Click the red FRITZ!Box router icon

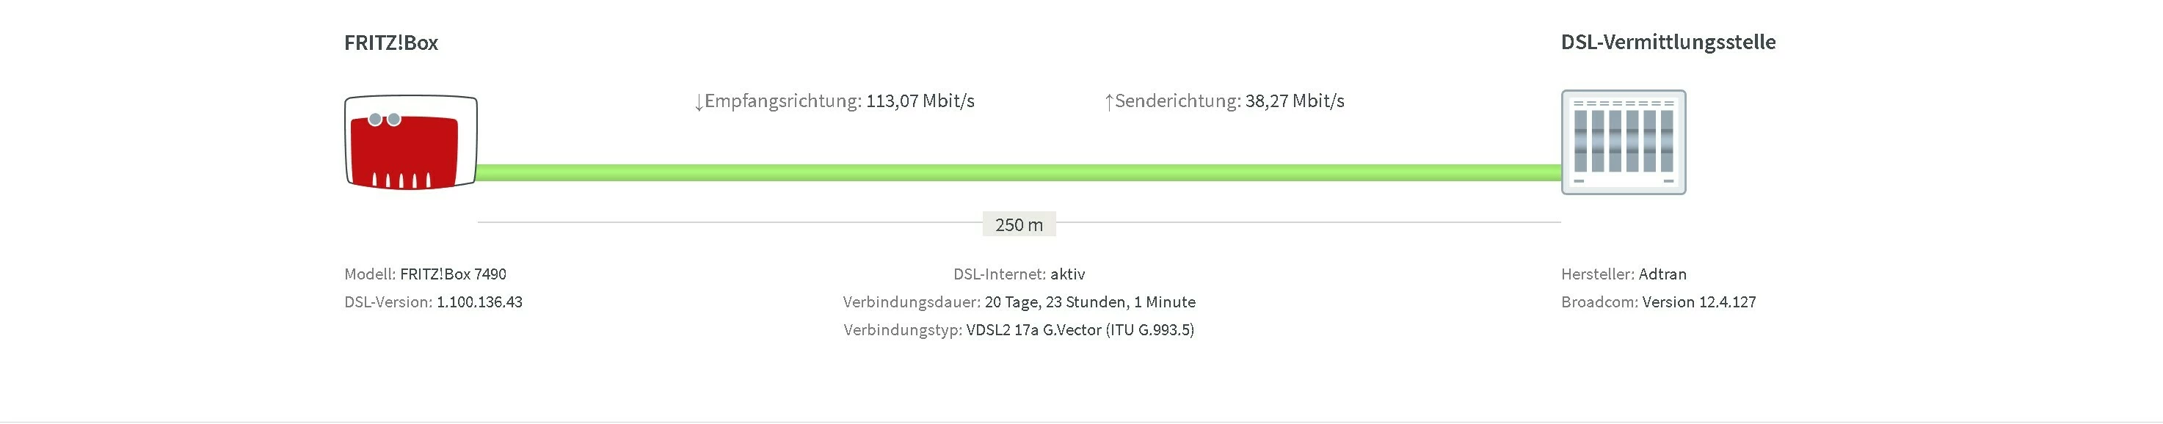point(410,142)
